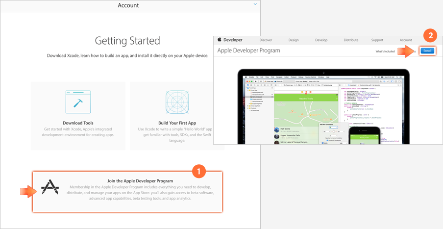Open Join the Apple Developer Program title

tap(140, 180)
